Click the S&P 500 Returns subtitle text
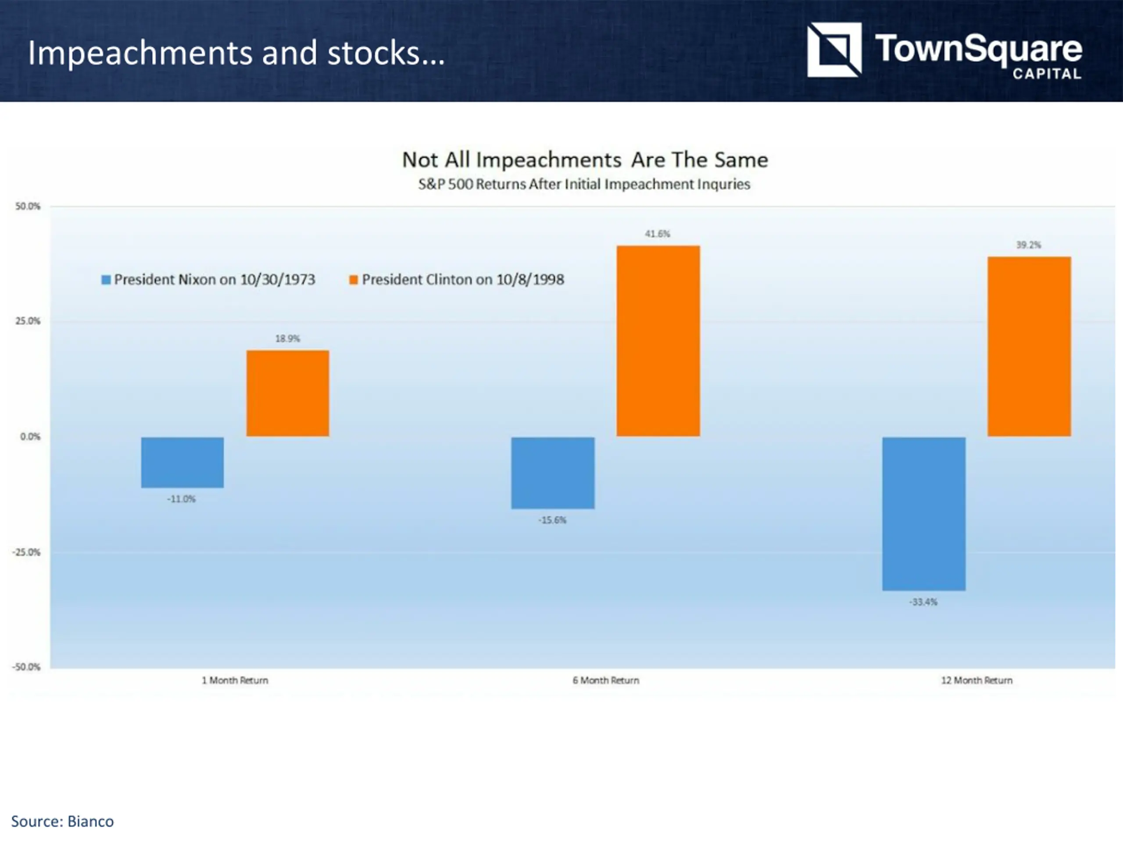Screen dimensions: 1123x842 584,184
